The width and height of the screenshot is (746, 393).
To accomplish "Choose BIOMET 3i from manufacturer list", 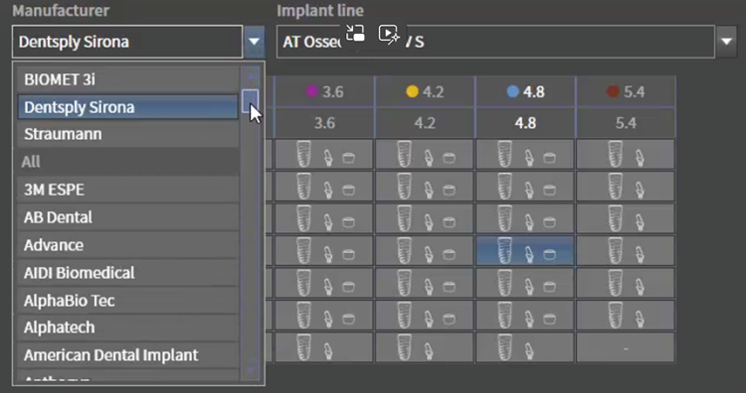I will pyautogui.click(x=128, y=79).
